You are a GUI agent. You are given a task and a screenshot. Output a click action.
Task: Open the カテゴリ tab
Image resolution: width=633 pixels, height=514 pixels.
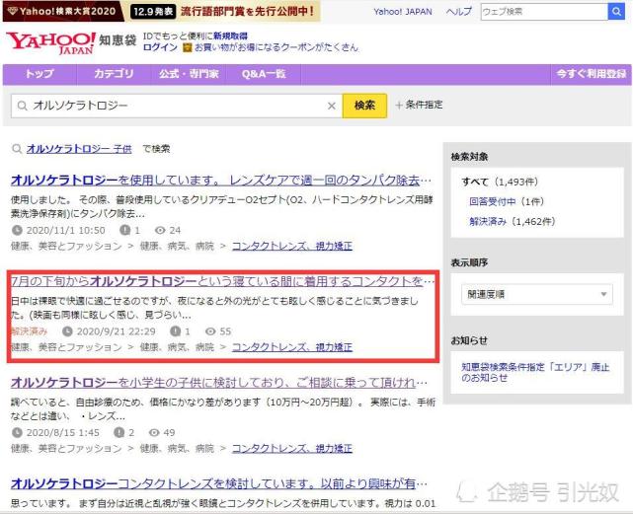[114, 74]
